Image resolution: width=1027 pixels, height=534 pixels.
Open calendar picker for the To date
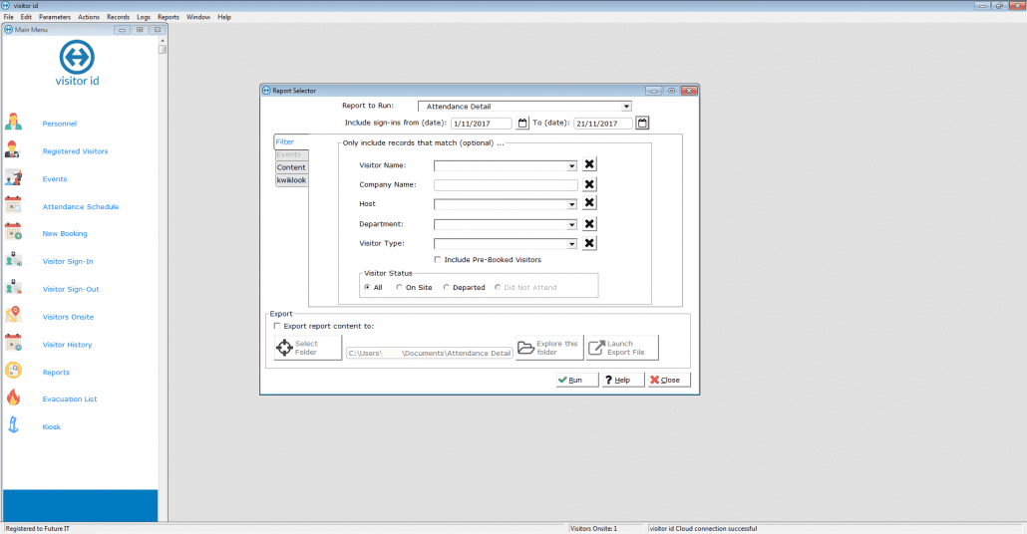[x=642, y=124]
